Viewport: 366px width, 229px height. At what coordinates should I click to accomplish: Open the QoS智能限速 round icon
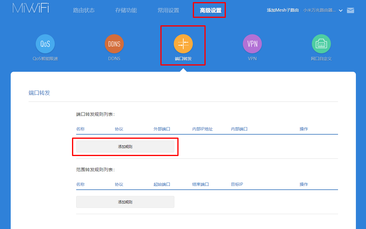coord(45,44)
